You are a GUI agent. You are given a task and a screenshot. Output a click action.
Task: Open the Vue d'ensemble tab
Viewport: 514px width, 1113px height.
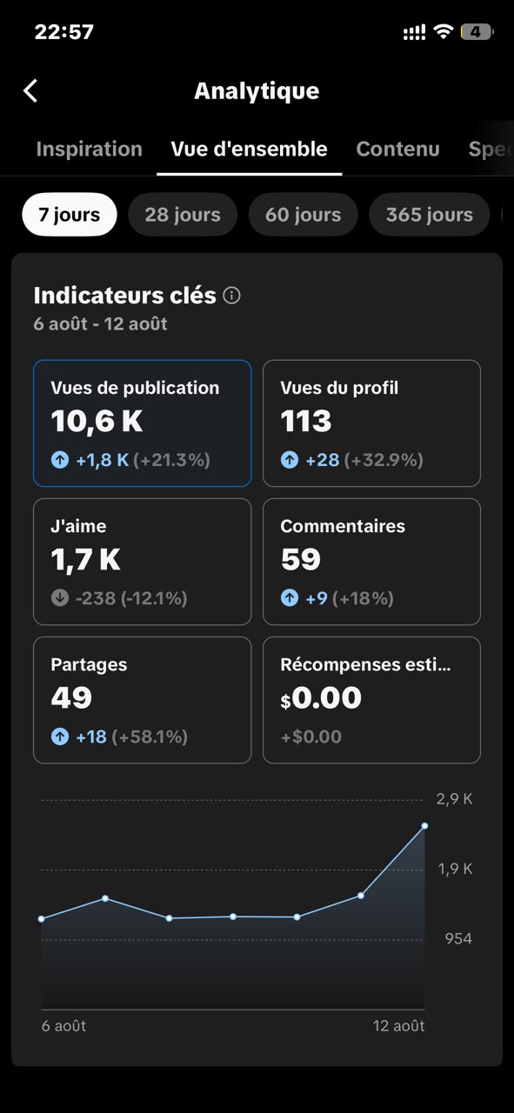[x=249, y=149]
